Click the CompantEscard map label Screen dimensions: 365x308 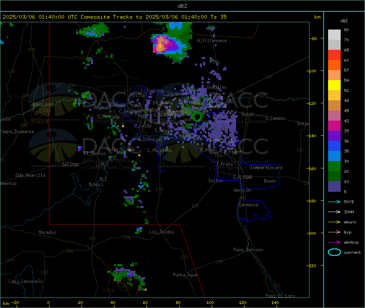pos(266,168)
